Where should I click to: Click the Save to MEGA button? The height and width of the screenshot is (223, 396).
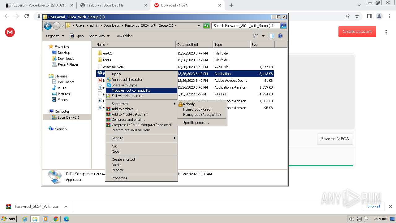tap(335, 139)
